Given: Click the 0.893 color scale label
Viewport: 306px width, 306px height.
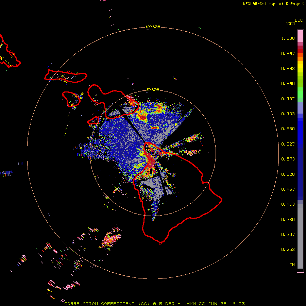Looking at the screenshot, I should [288, 68].
